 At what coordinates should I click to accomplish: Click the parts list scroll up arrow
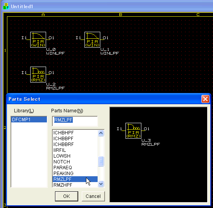(101, 133)
